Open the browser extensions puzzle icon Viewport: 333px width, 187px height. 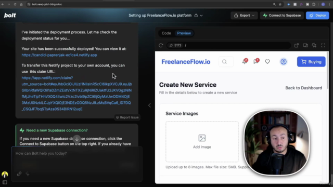[x=314, y=4]
